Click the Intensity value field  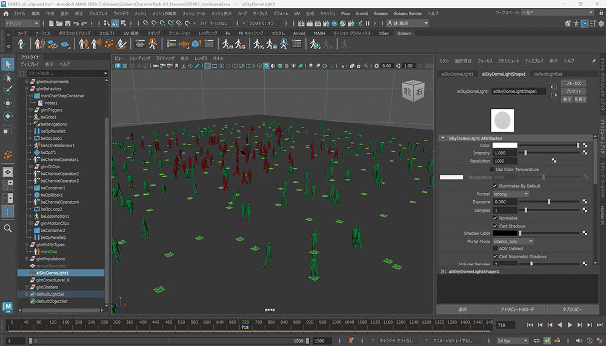point(504,153)
